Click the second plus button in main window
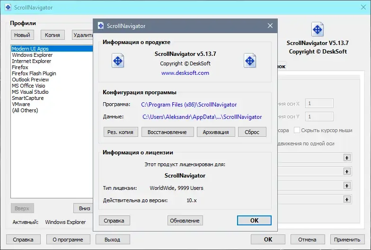Screen dimensions: 371x250 [347, 171]
